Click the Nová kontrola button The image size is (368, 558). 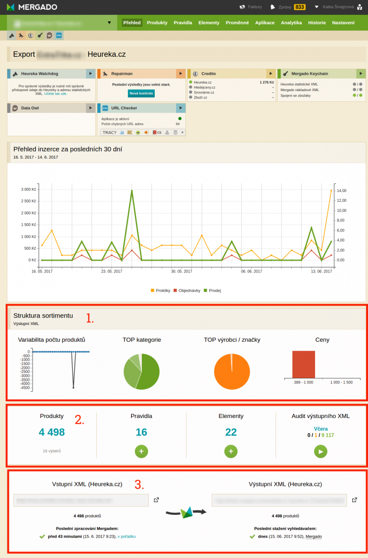[x=141, y=93]
